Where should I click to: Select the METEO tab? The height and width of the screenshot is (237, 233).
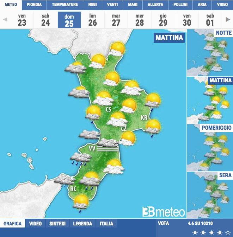[x=11, y=5]
